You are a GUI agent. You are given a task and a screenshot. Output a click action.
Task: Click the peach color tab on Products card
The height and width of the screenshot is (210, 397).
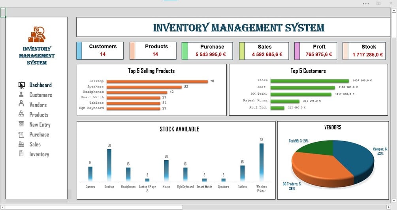pos(132,51)
